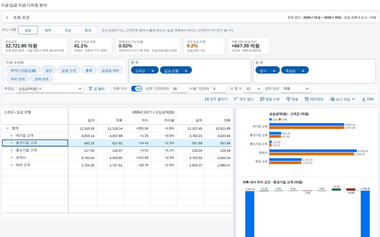Collapse the 합계 row
This screenshot has height=237, width=380.
(8, 128)
